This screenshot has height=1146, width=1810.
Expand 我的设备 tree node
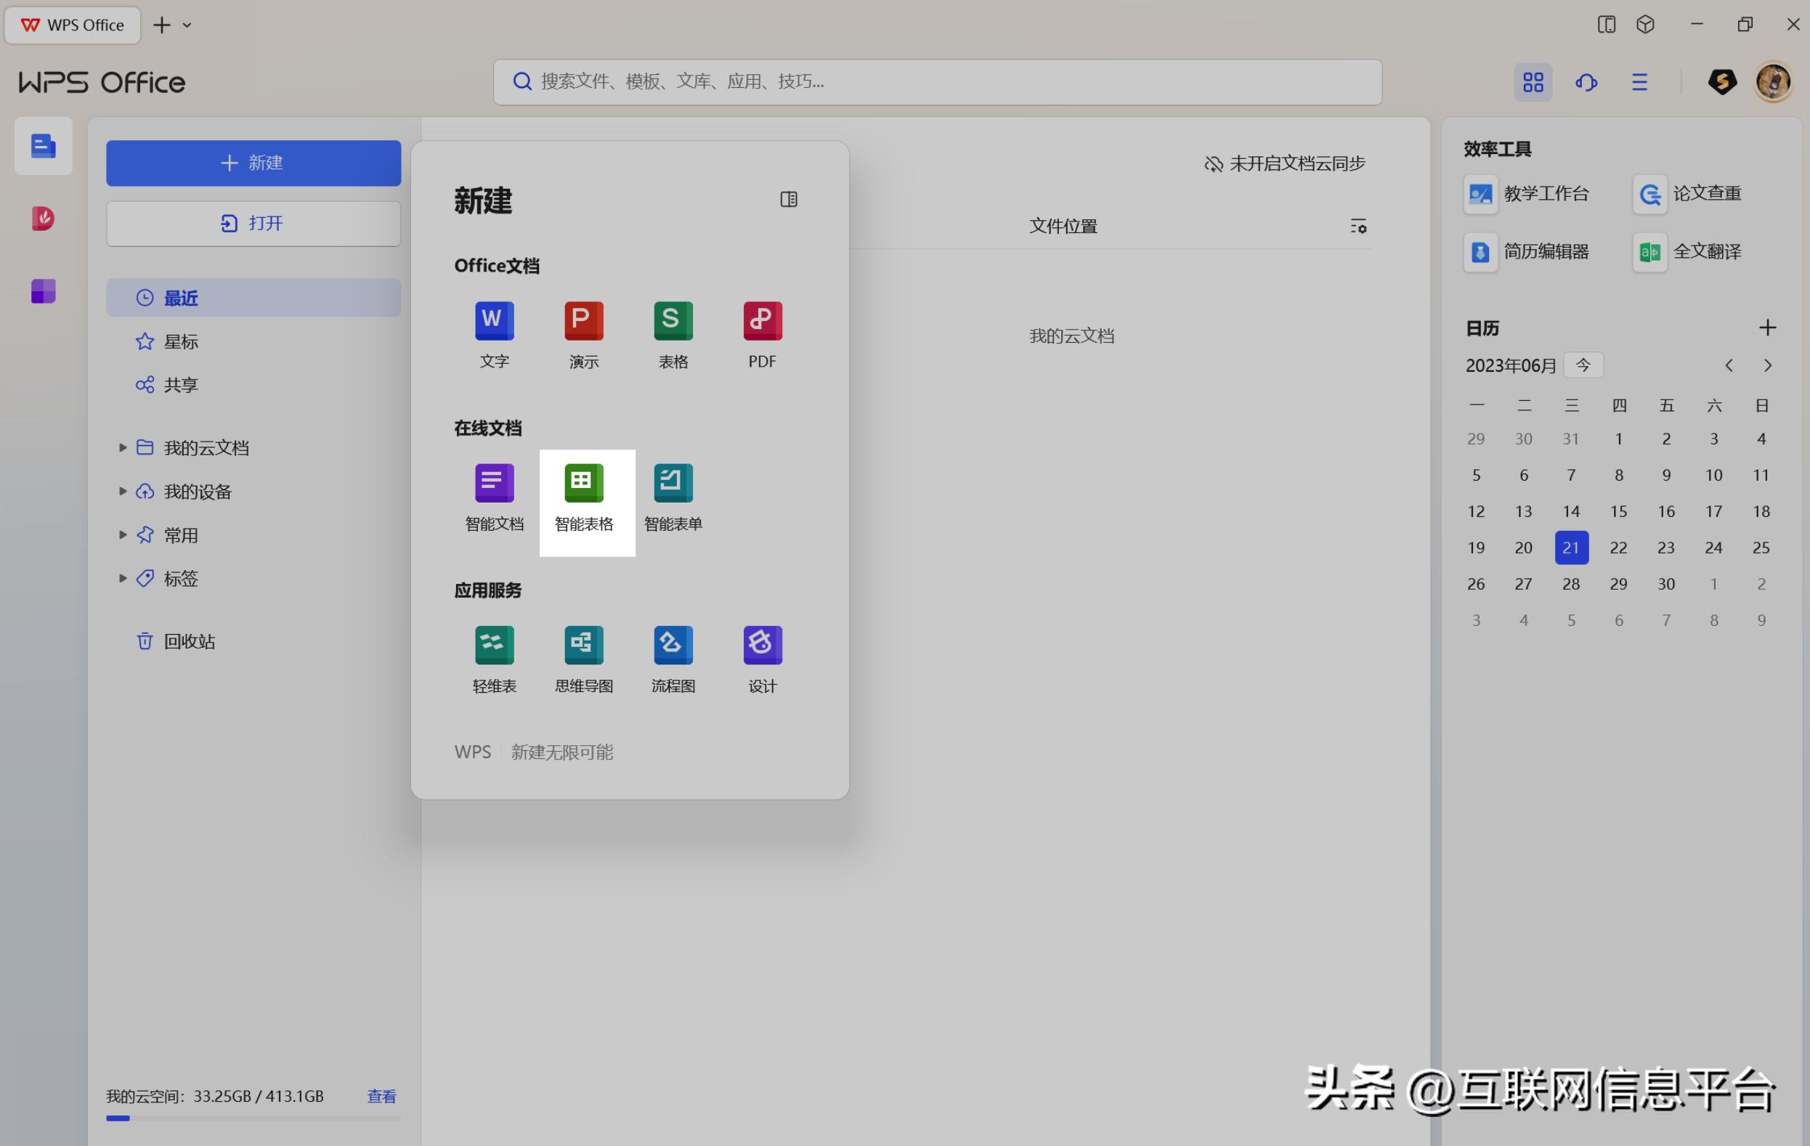tap(123, 492)
